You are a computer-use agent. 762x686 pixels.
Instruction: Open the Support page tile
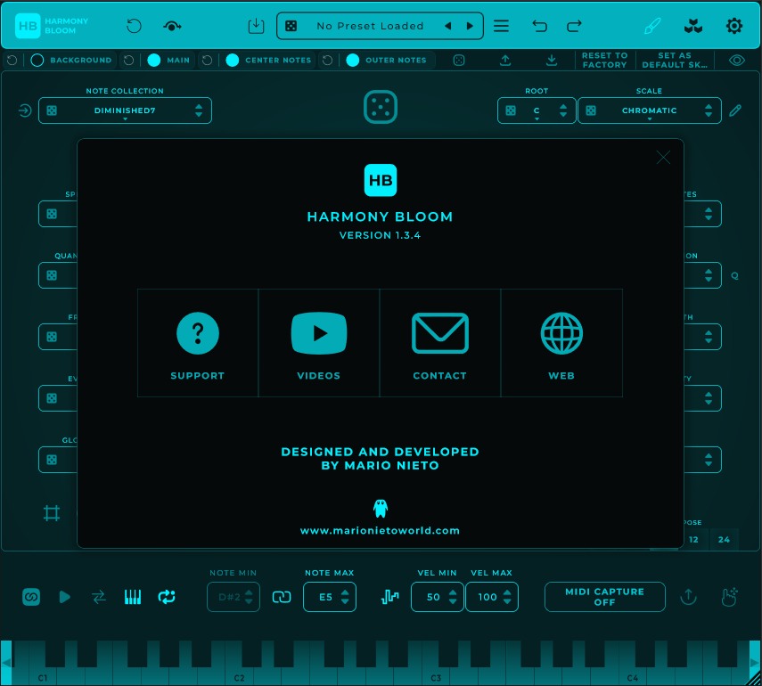(x=198, y=343)
